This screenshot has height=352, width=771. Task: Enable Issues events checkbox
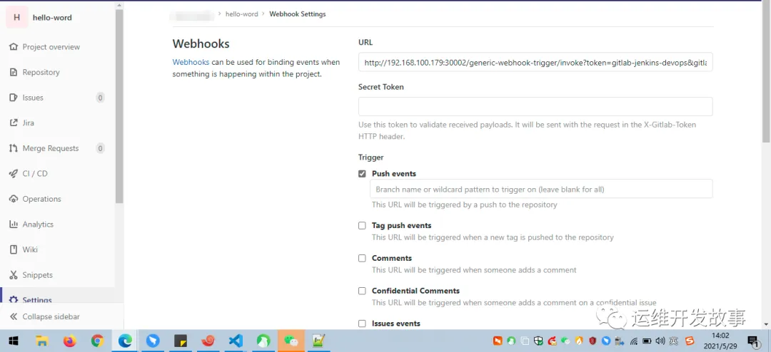click(x=362, y=323)
